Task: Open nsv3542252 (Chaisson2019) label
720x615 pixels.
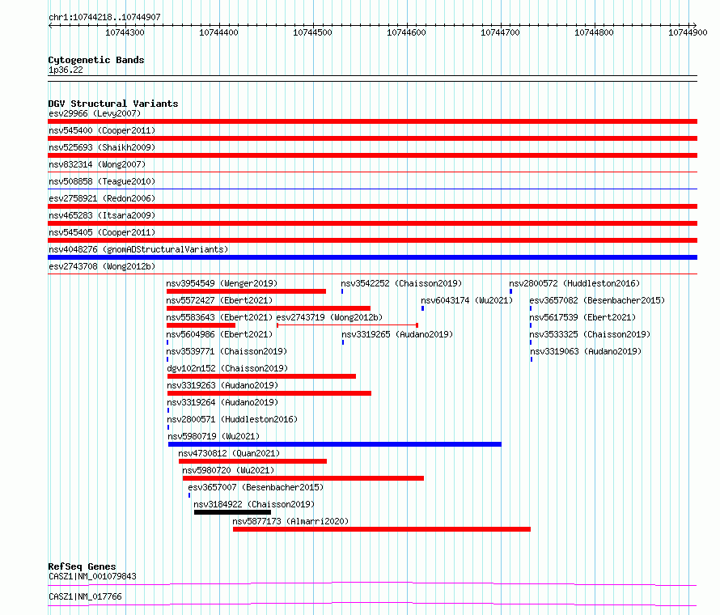Action: 401,283
